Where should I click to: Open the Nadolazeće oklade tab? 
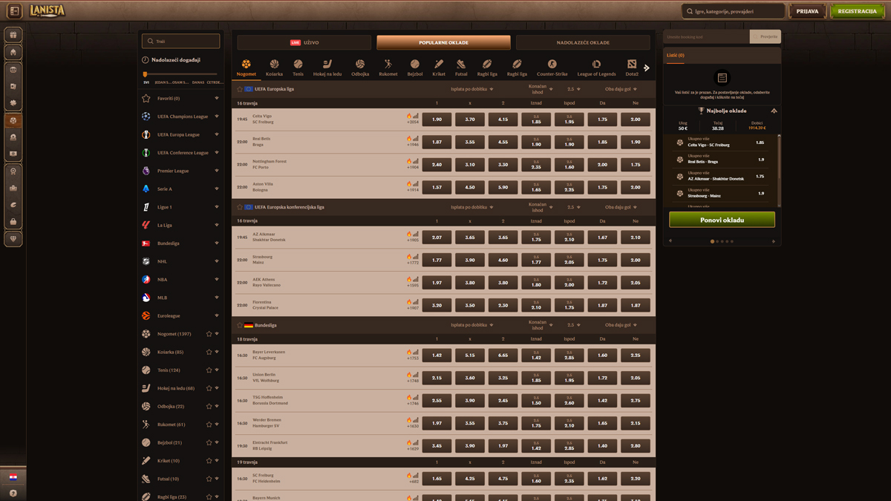point(583,42)
